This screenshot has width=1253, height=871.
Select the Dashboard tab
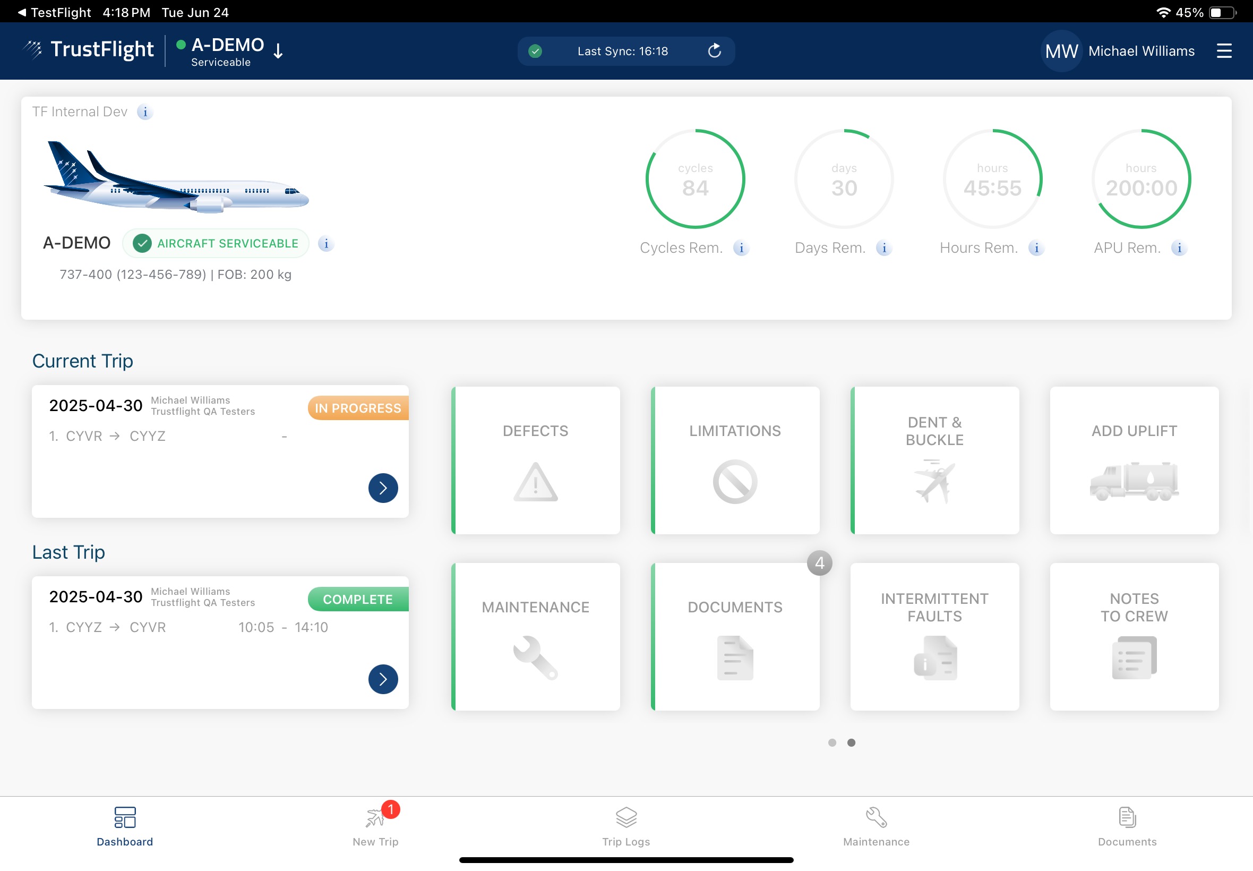tap(125, 827)
